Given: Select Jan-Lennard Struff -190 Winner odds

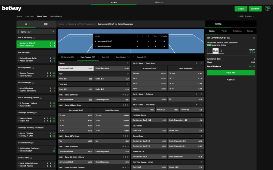Looking at the screenshot, I should pyautogui.click(x=75, y=68).
